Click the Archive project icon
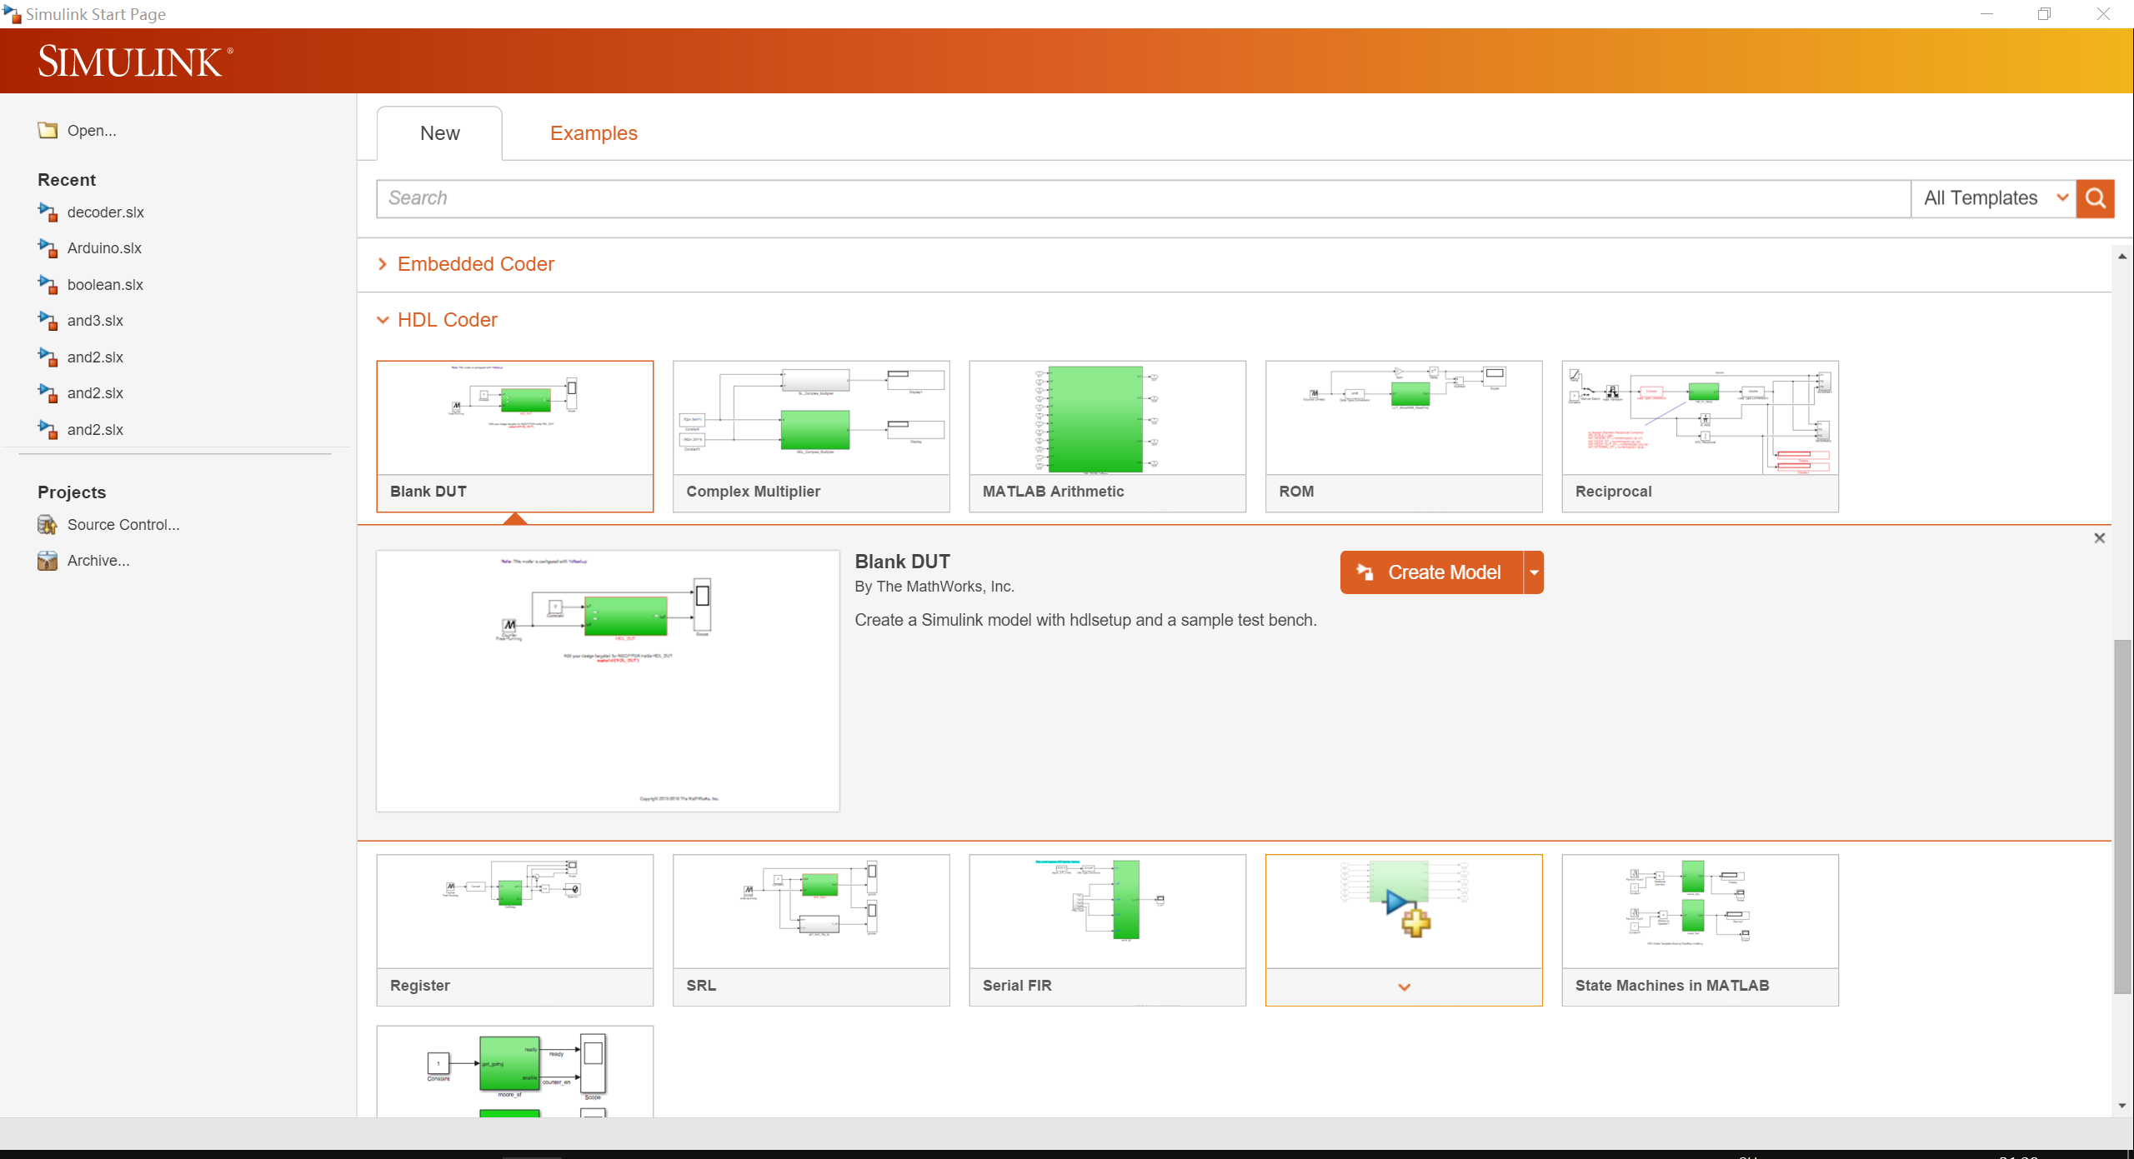The height and width of the screenshot is (1159, 2134). [x=48, y=561]
